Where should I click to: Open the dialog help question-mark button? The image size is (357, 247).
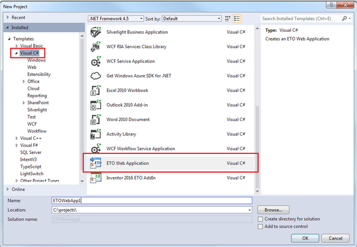[331, 5]
